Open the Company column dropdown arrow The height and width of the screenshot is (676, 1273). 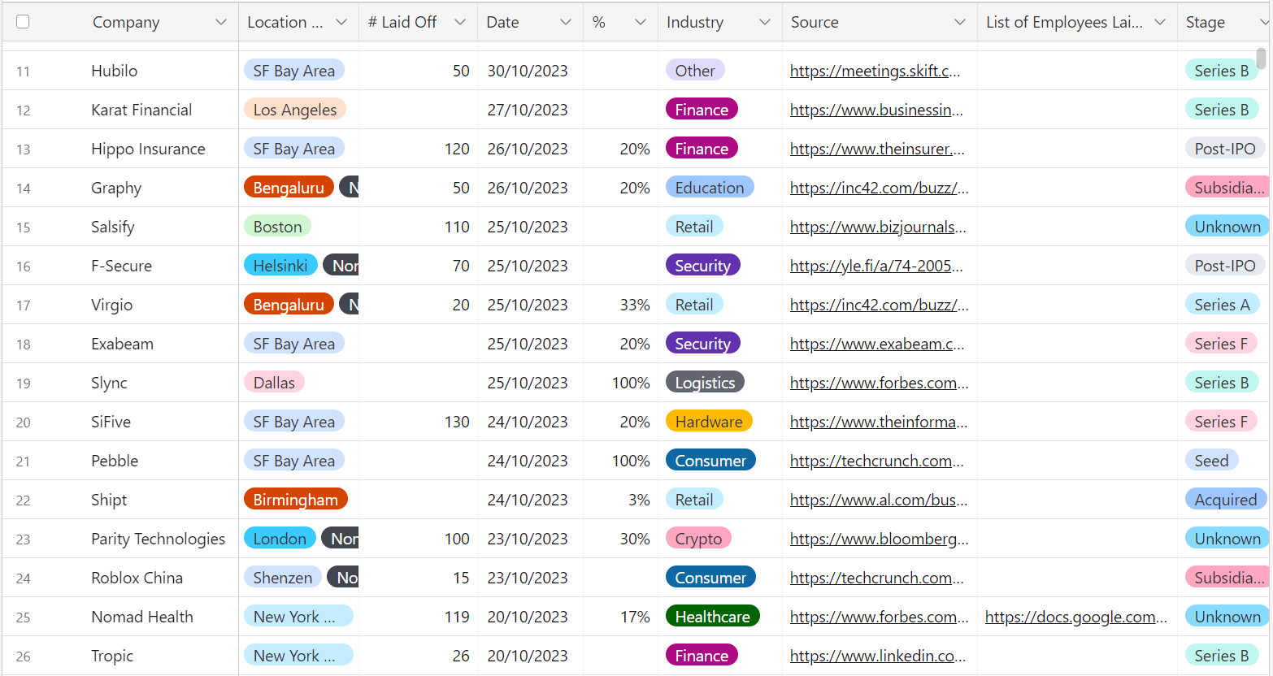[221, 22]
